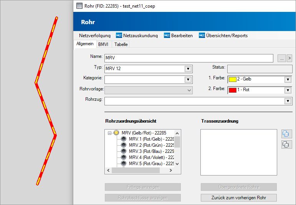Click the dark pipe icon of MRV.4 (Rot/Violett)
296x205 pixels.
pos(124,157)
